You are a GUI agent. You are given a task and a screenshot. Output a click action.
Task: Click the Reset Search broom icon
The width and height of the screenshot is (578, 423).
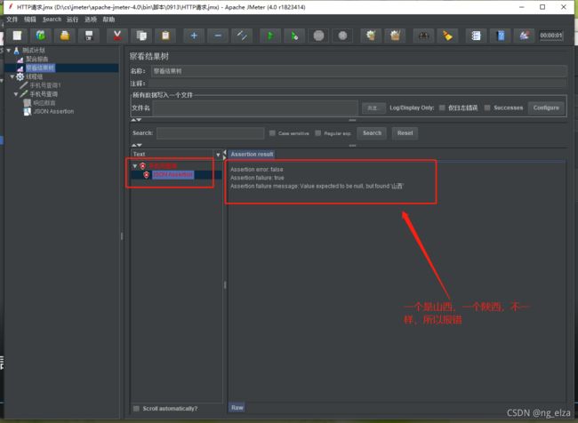(x=447, y=36)
